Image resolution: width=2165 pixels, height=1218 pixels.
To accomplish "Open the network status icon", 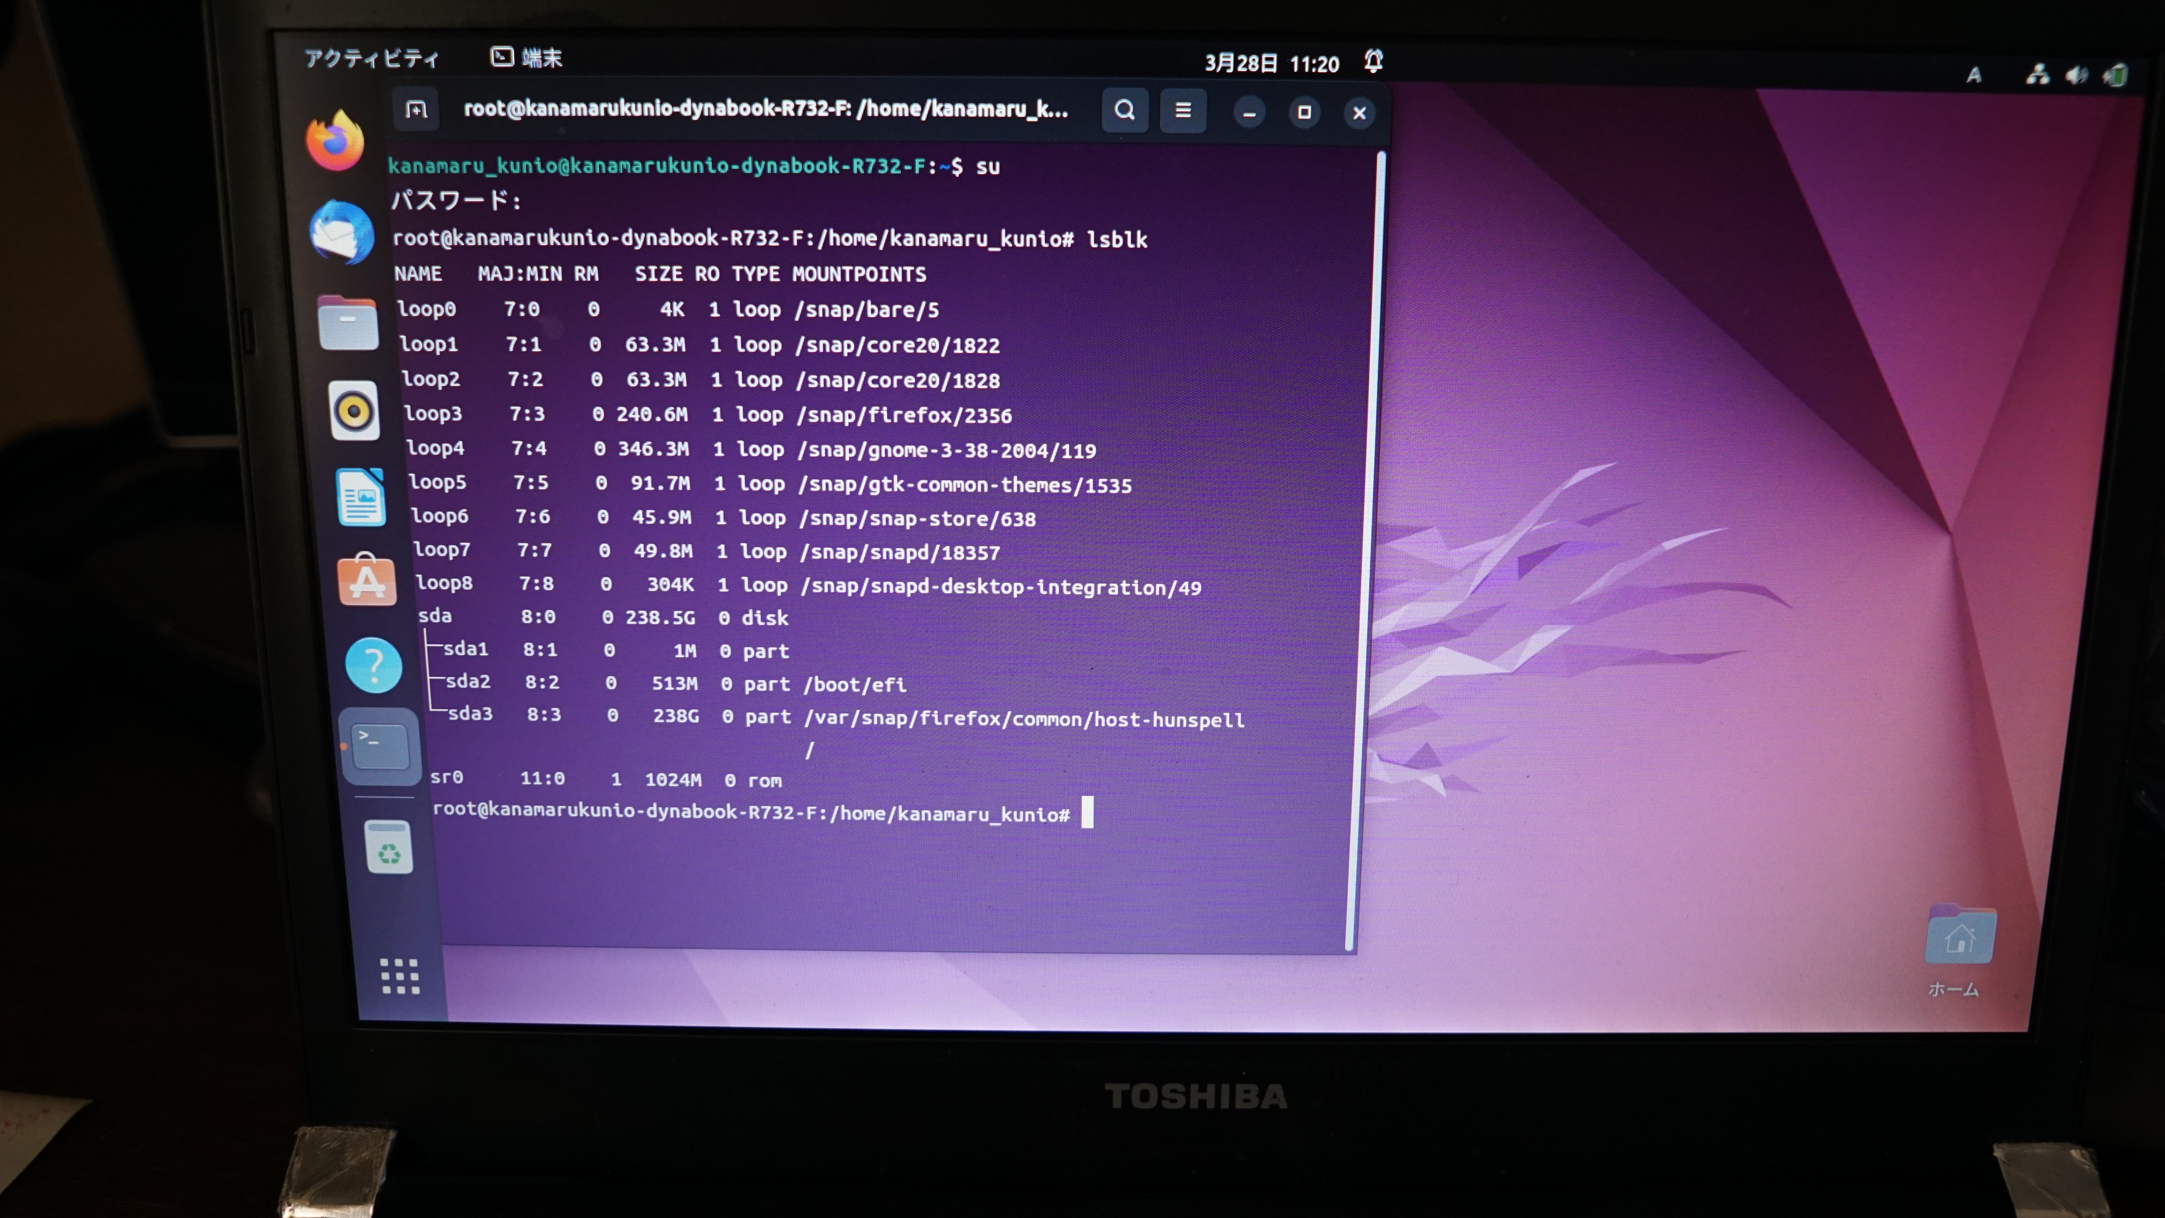I will click(2037, 75).
